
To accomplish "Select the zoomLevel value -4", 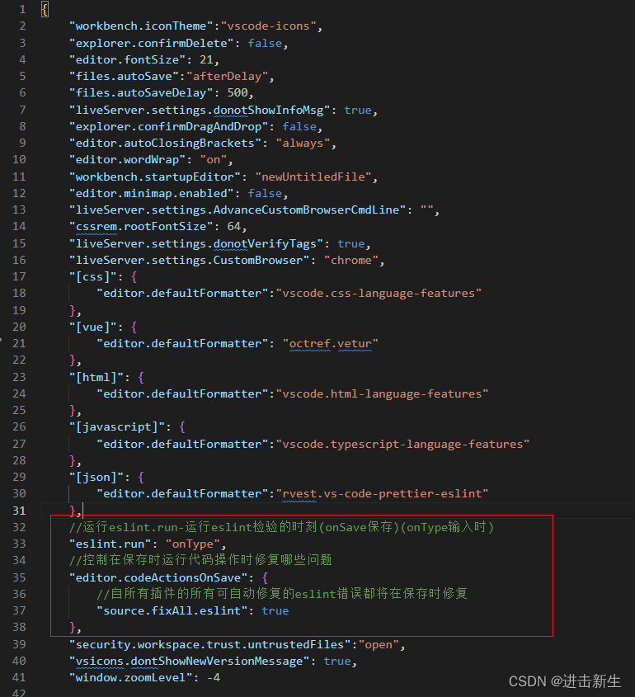I will point(214,678).
